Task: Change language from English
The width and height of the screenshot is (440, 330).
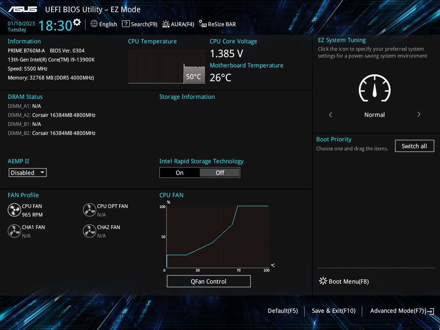Action: tap(104, 24)
